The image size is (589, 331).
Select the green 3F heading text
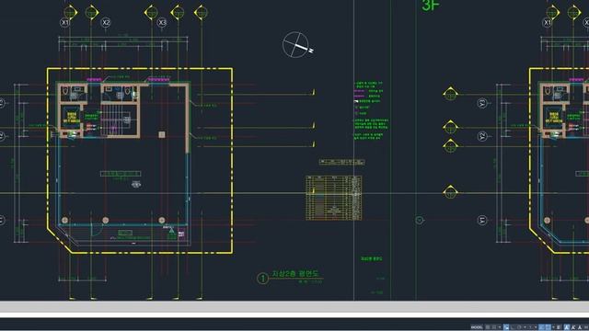point(431,6)
